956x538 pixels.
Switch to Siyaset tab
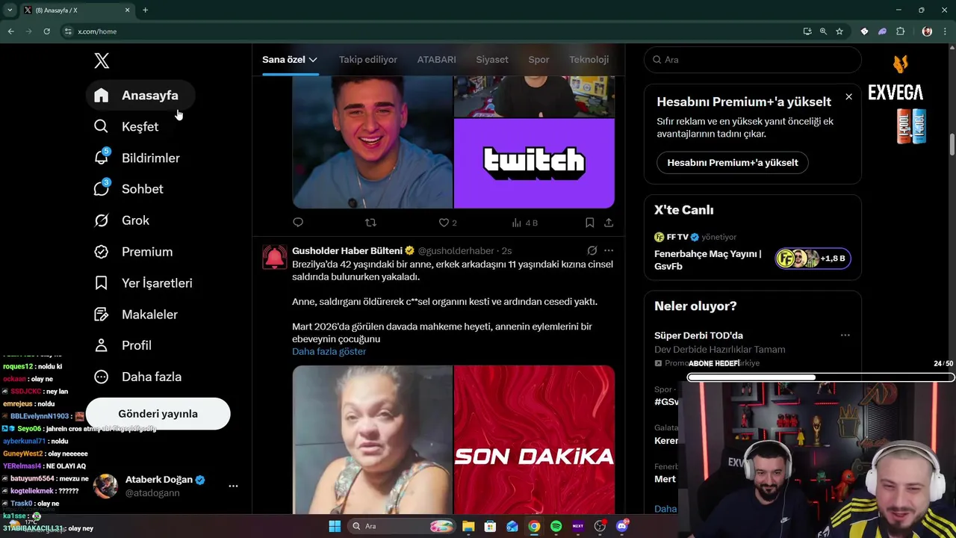pyautogui.click(x=492, y=60)
